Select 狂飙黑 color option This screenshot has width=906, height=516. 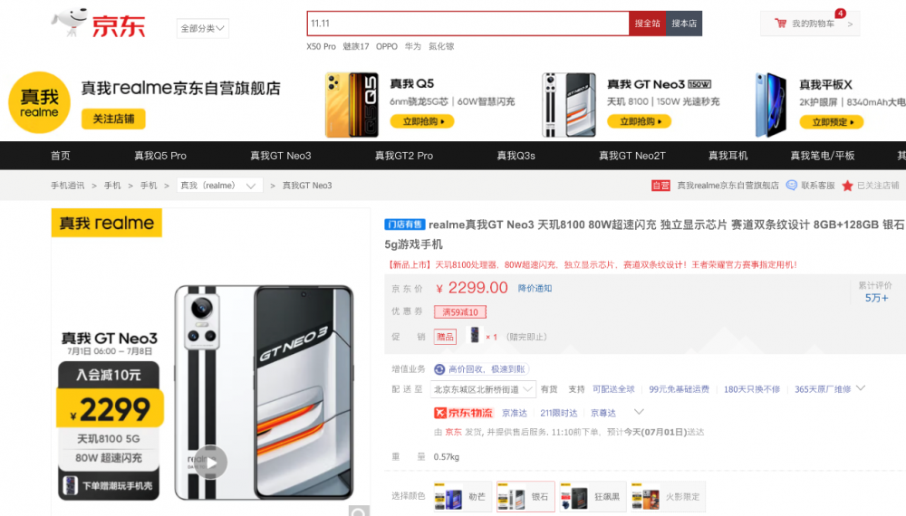[x=593, y=496]
